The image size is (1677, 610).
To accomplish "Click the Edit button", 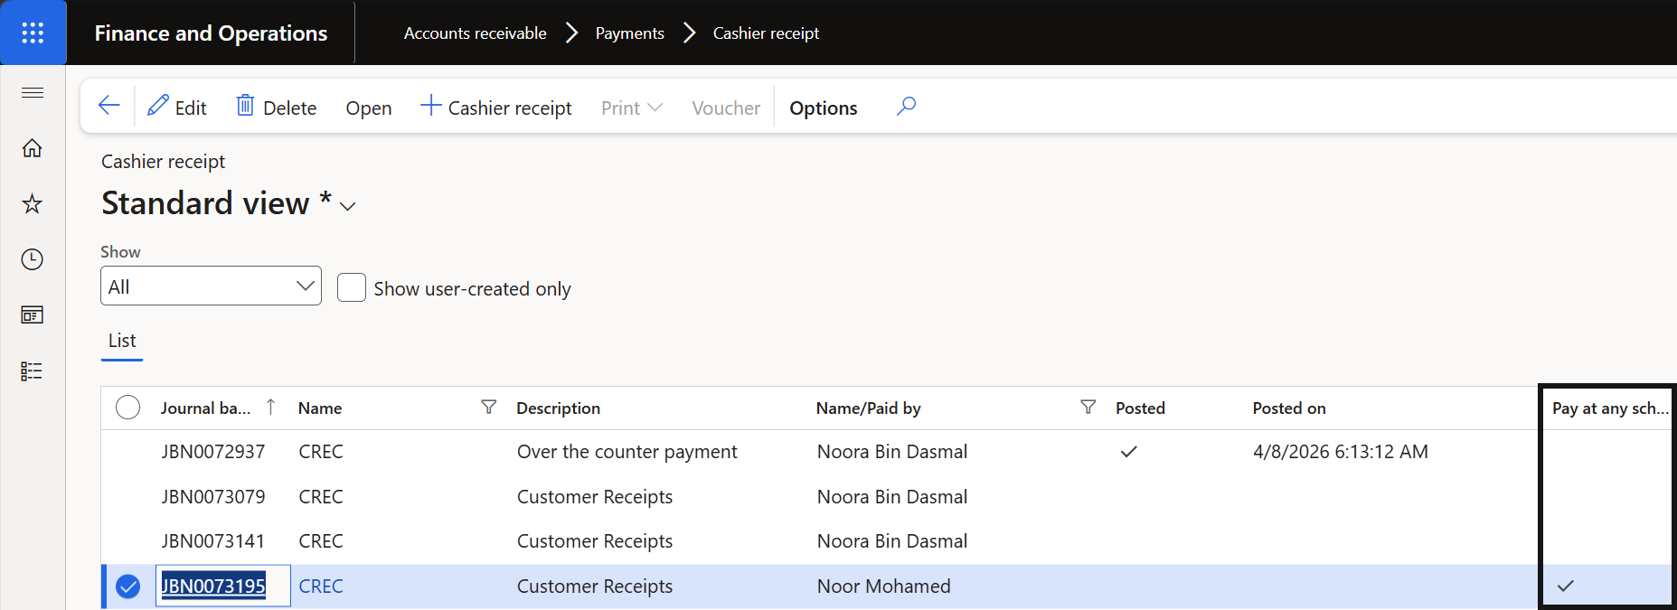I will (177, 107).
